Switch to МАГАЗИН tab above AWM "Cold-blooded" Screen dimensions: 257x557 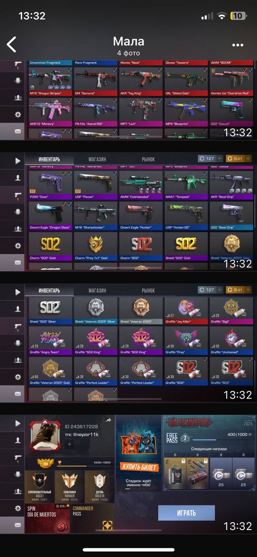(97, 159)
